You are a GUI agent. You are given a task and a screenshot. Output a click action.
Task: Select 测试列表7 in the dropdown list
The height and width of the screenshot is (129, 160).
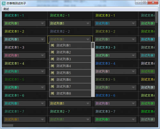pyautogui.click(x=70, y=87)
